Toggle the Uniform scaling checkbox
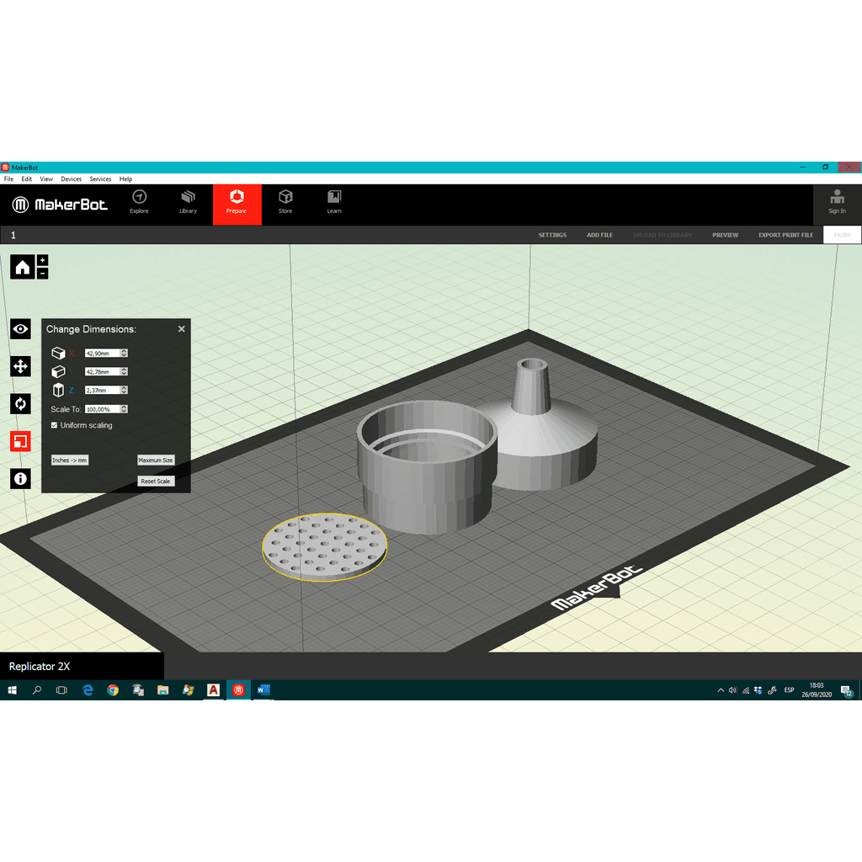 [x=54, y=425]
